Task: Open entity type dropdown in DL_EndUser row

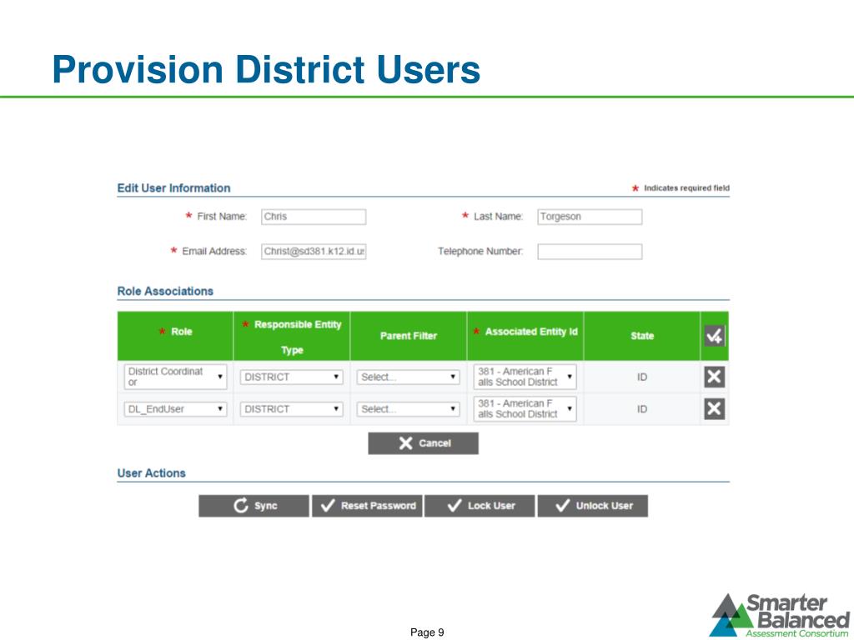Action: tap(291, 408)
